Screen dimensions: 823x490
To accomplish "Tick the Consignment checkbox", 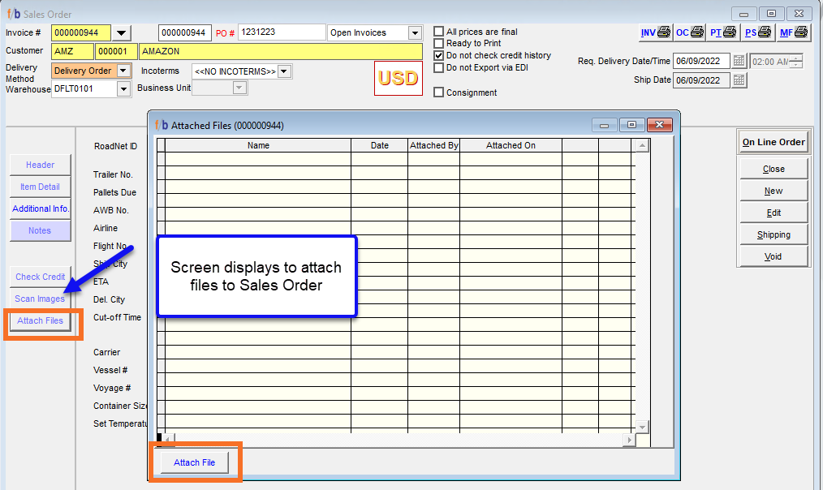I will (439, 92).
